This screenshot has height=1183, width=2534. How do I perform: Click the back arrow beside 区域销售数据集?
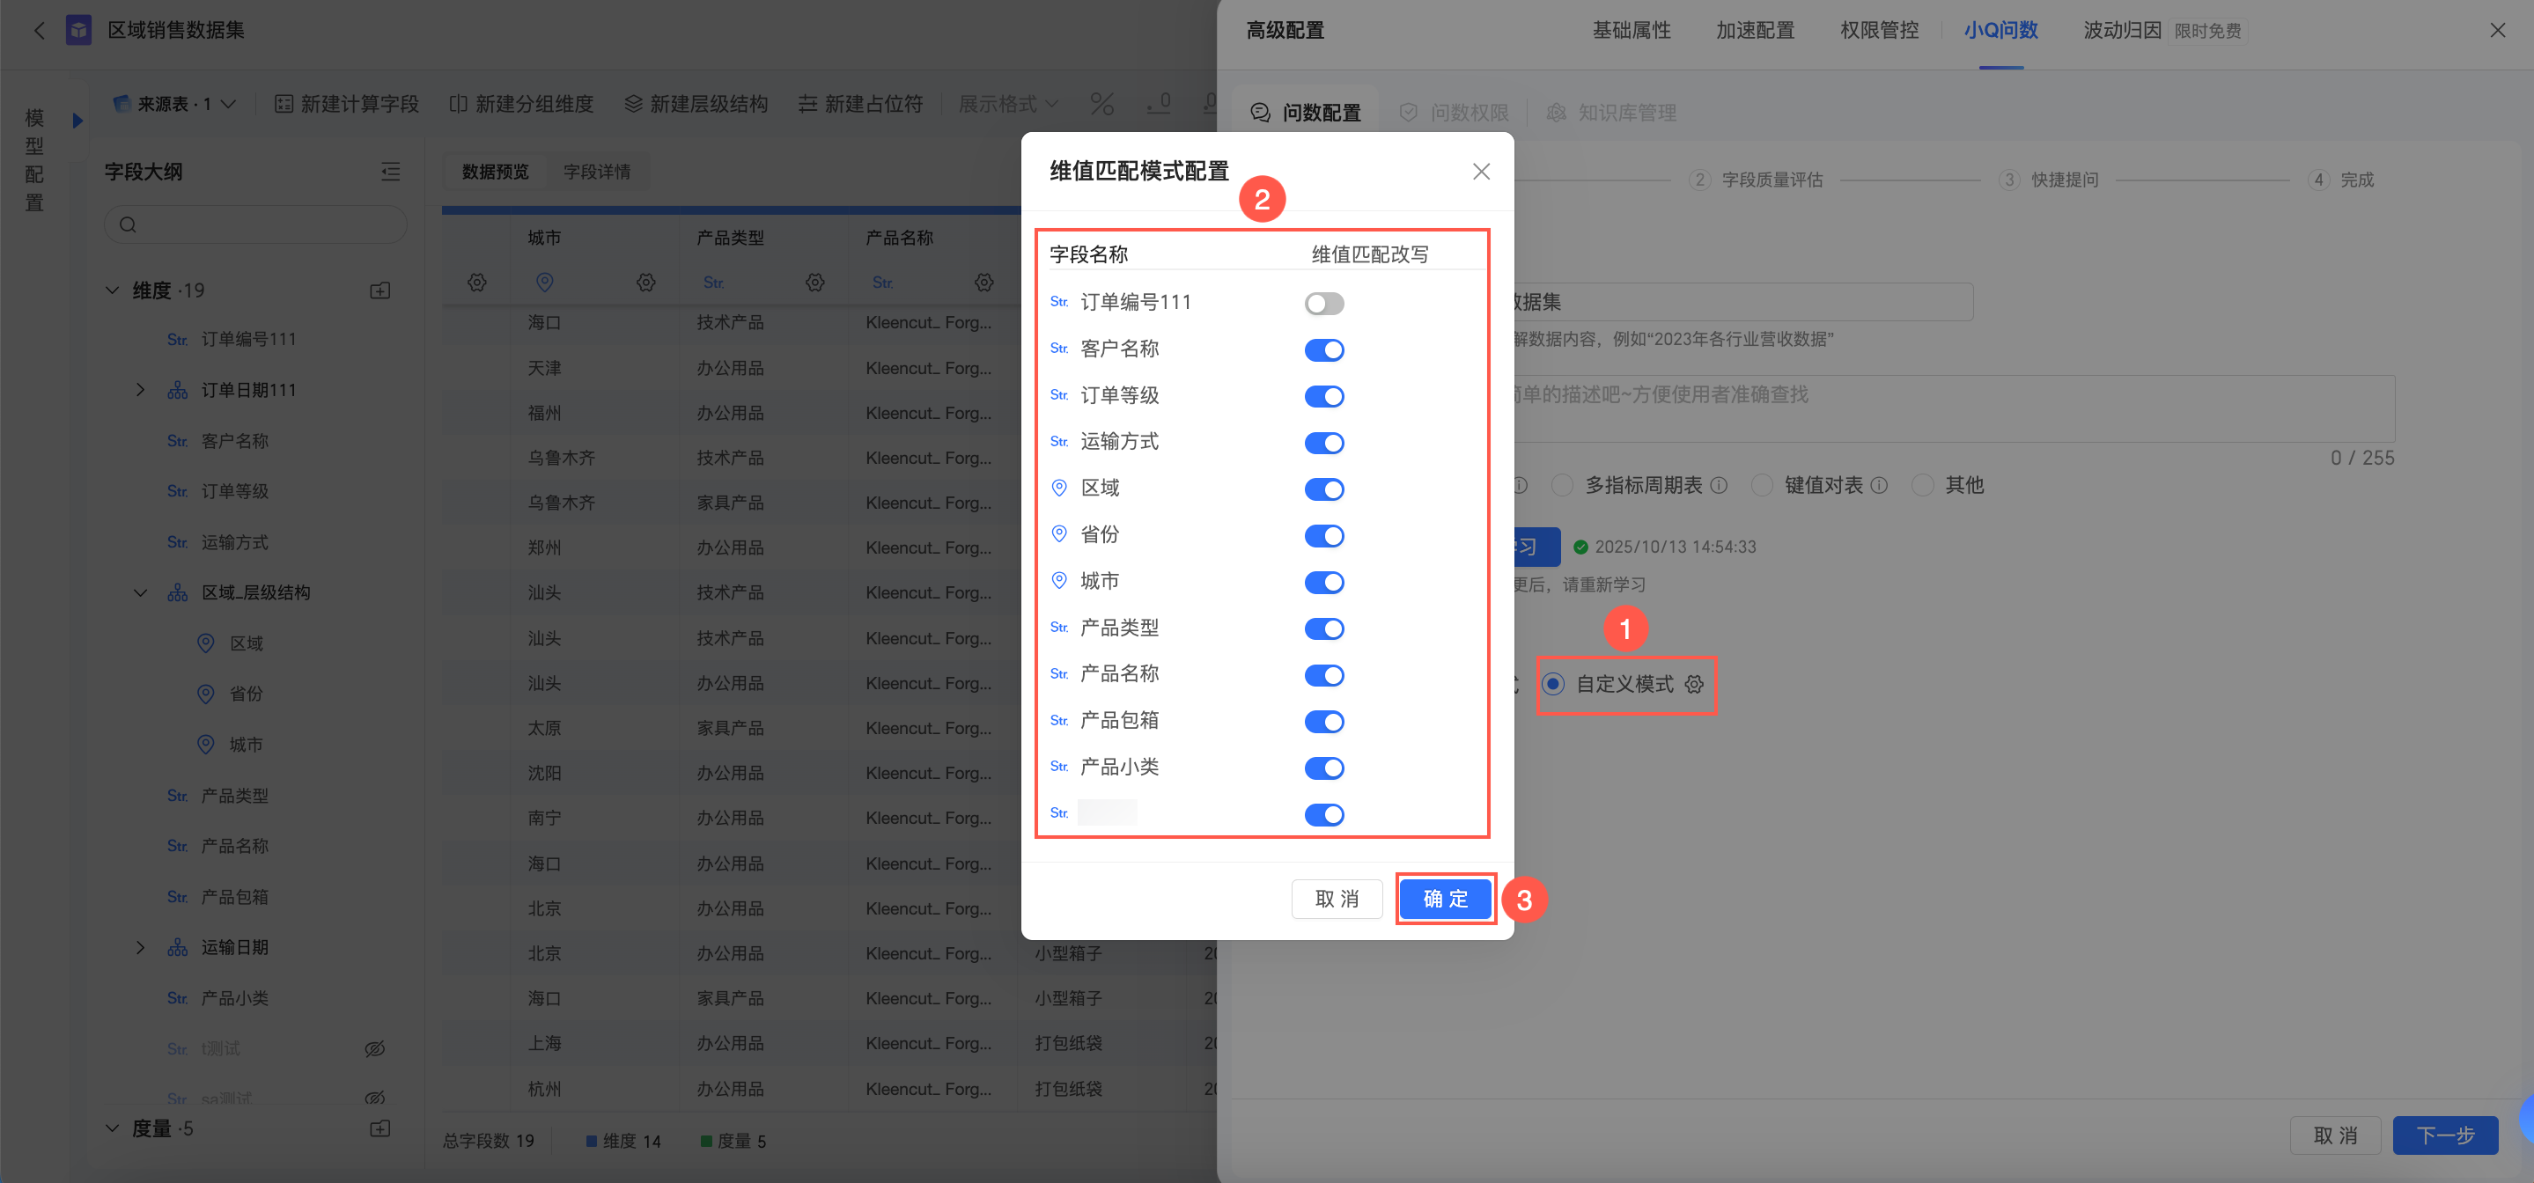40,31
